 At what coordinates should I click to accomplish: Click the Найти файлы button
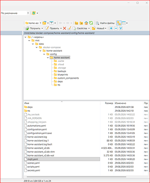[105, 23]
